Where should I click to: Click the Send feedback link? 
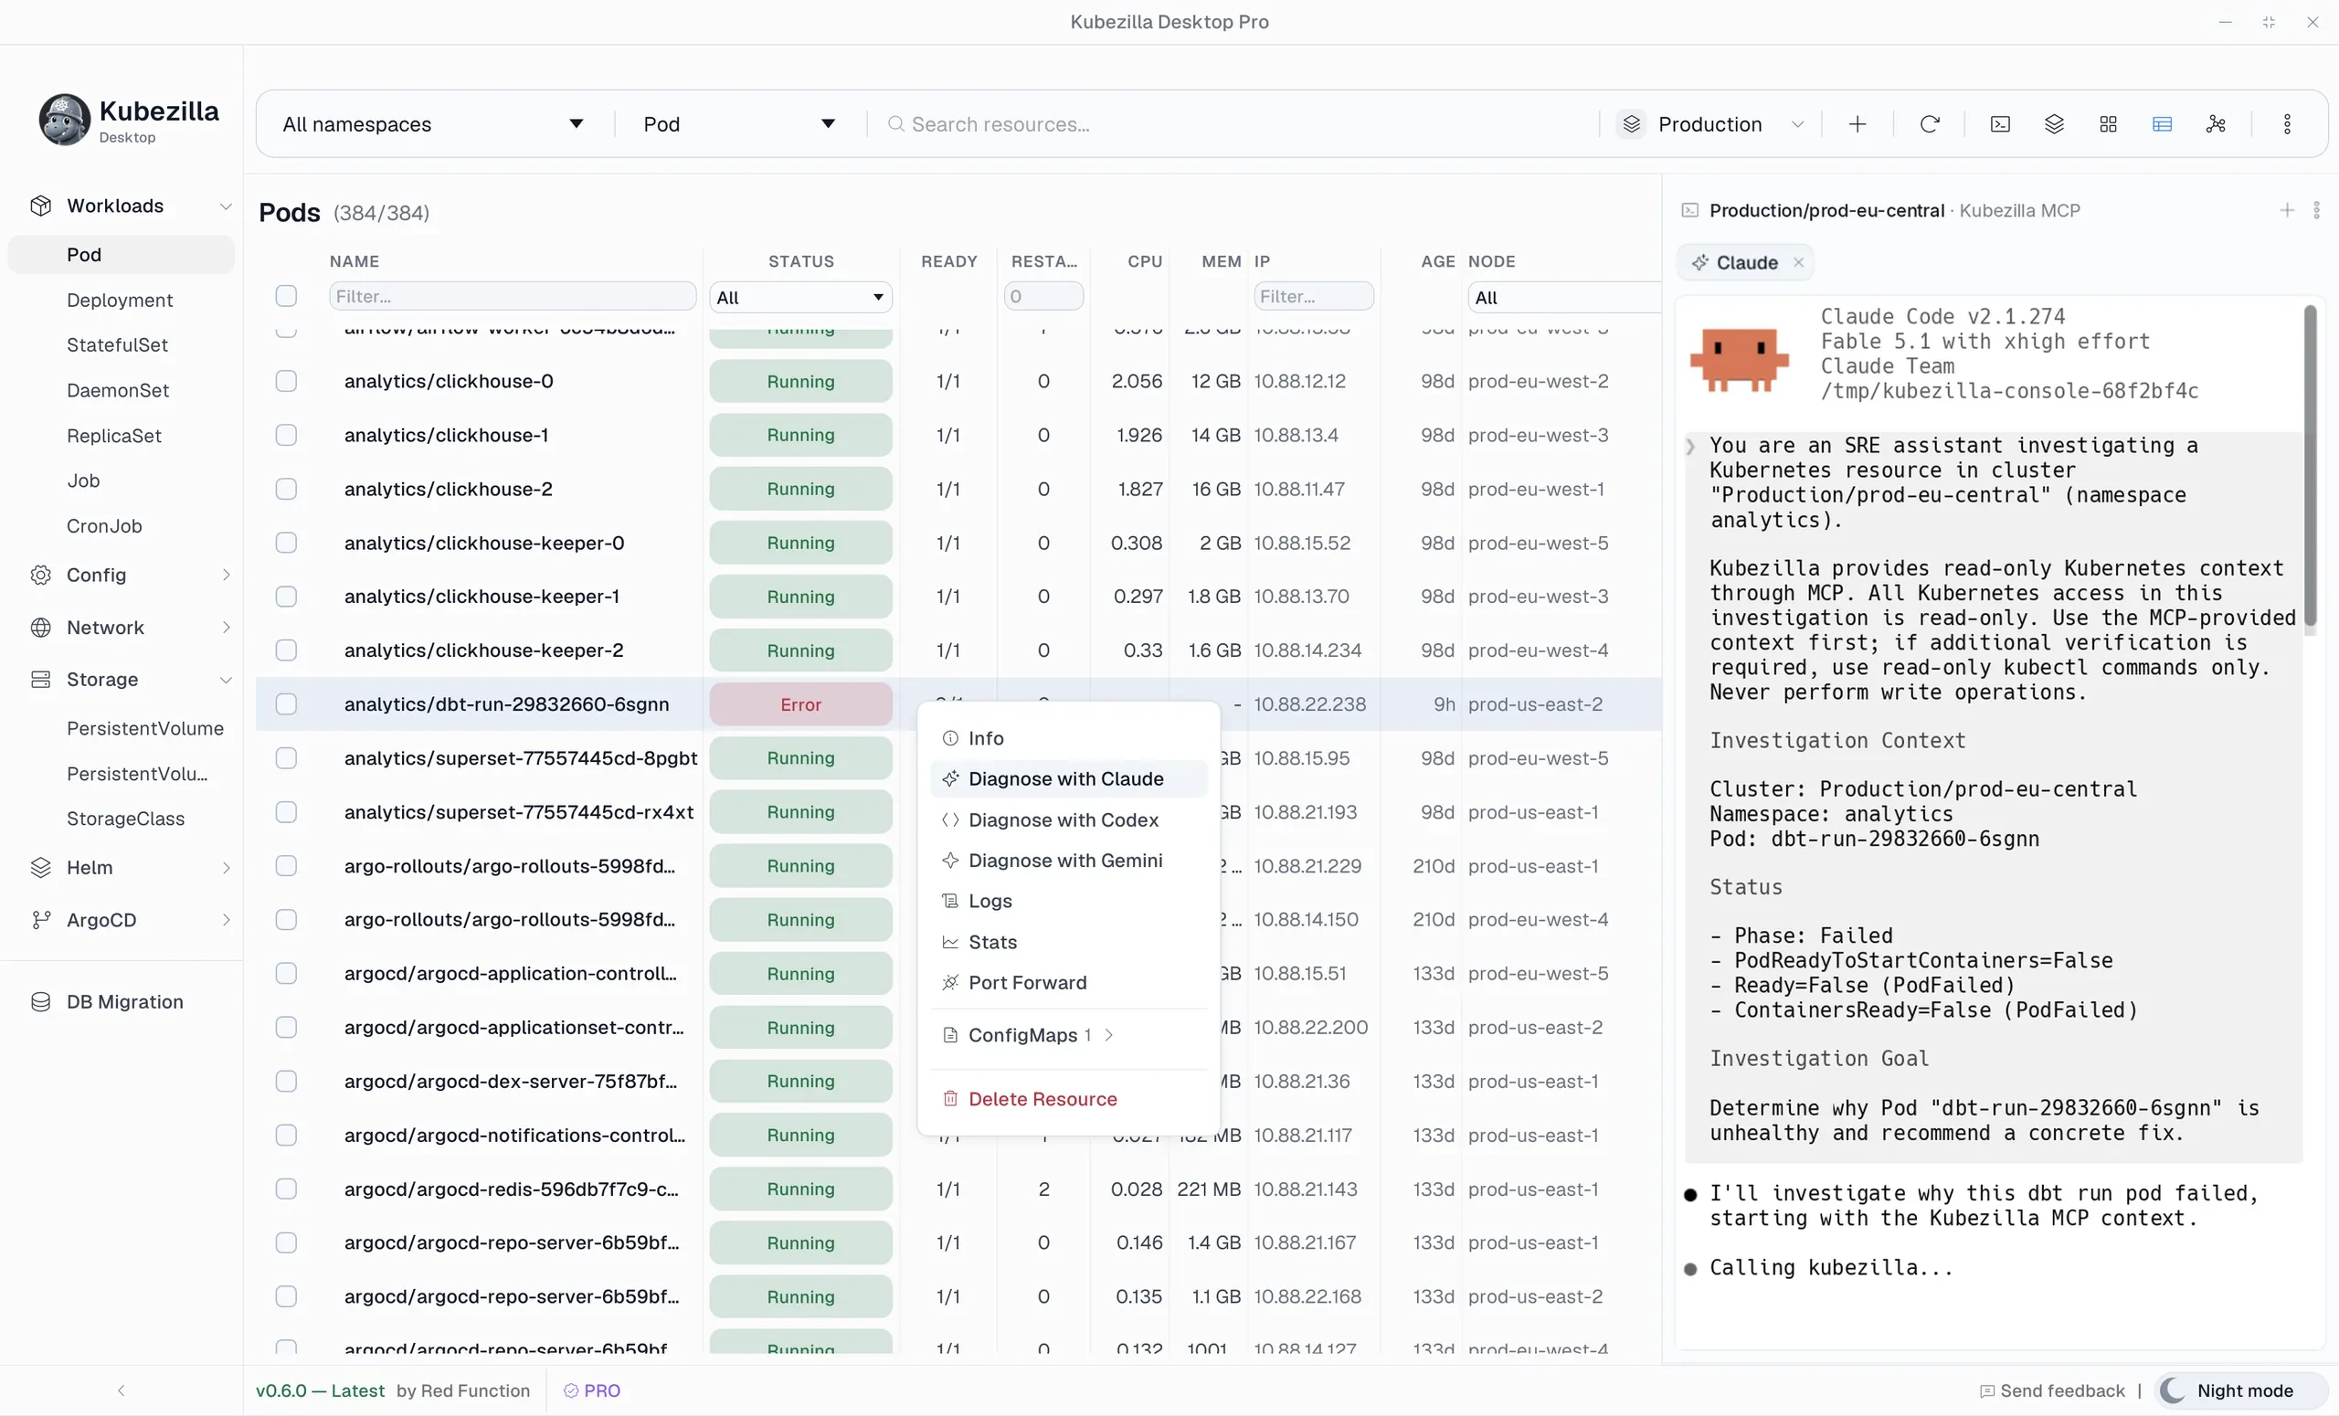pos(2052,1390)
